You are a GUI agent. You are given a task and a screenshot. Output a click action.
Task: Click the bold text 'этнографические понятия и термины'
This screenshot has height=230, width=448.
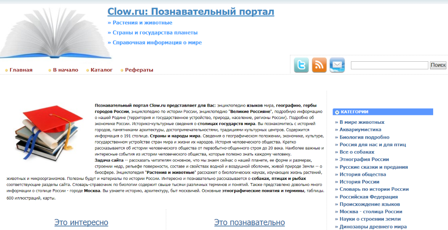pyautogui.click(x=264, y=191)
